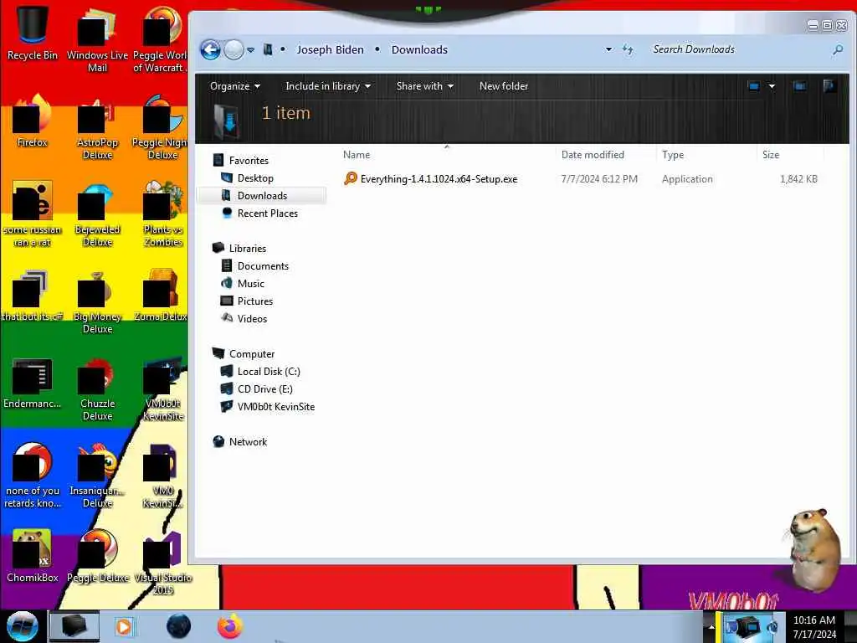857x643 pixels.
Task: Open the Windows Start orb
Action: point(23,626)
